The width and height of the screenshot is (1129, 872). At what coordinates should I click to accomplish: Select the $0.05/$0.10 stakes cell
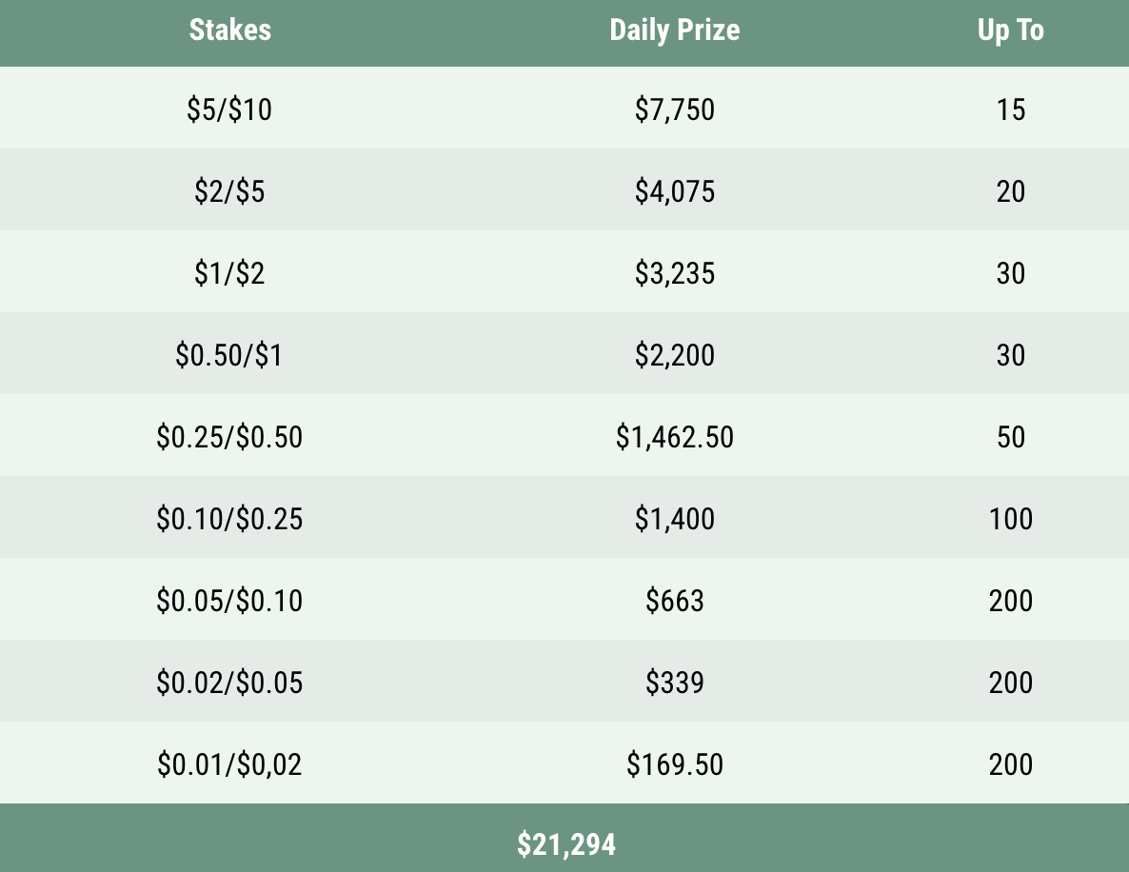point(229,602)
